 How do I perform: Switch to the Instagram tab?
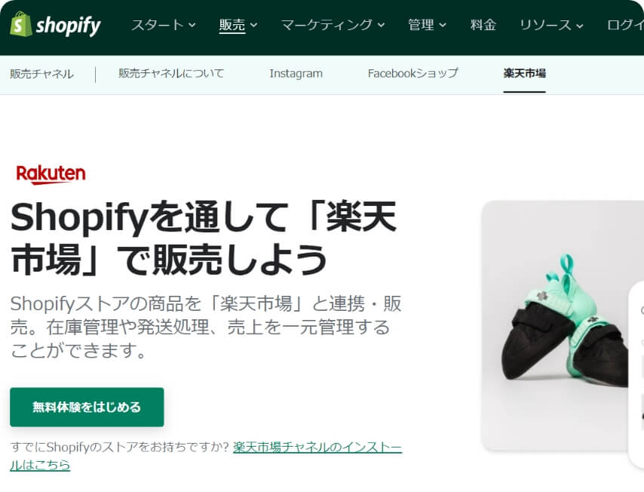tap(296, 74)
